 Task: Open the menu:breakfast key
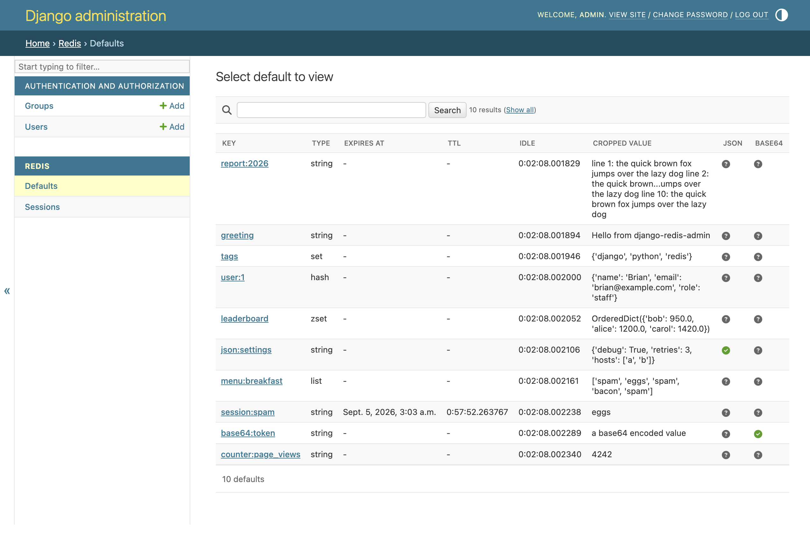tap(251, 381)
